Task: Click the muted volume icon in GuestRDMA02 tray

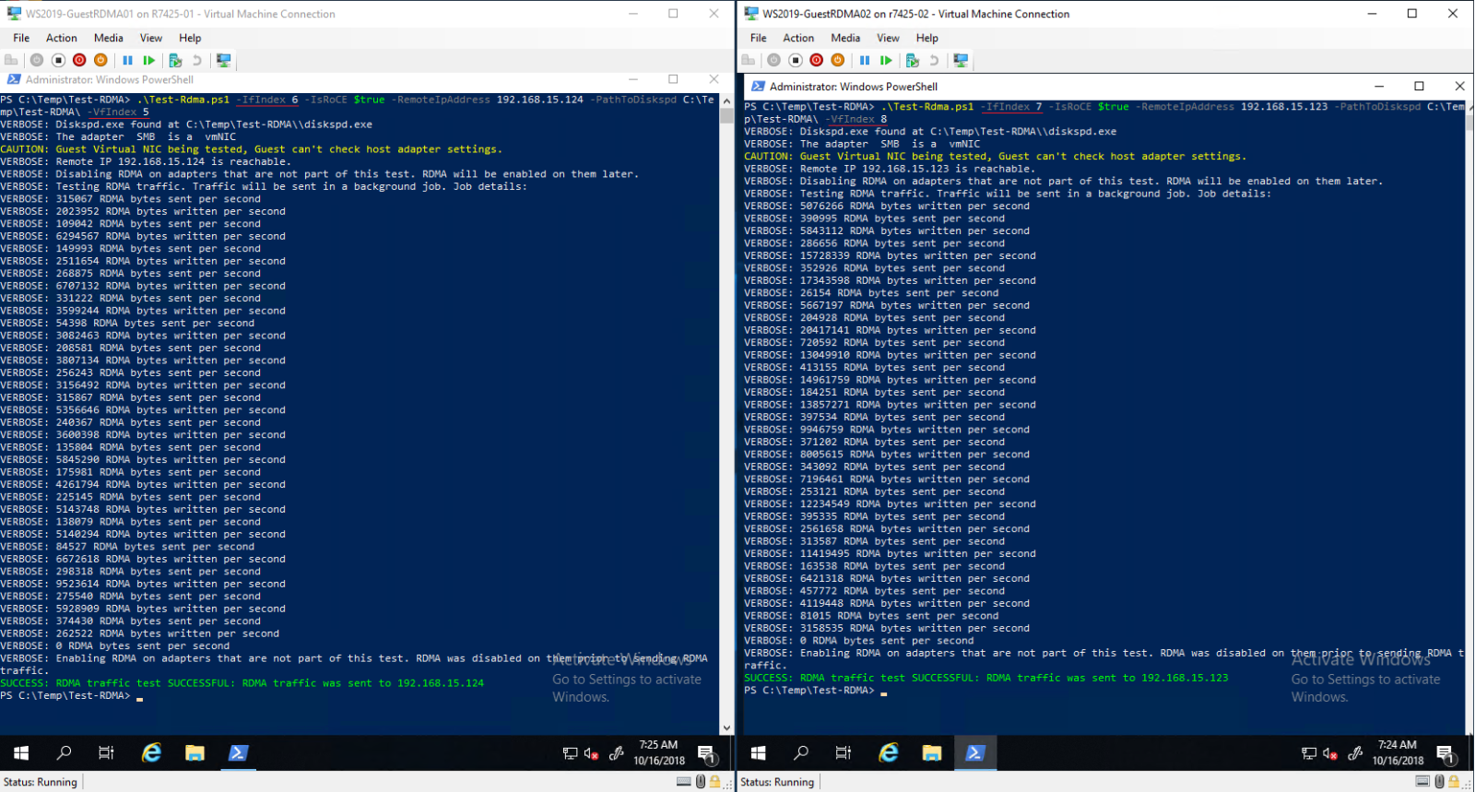Action: click(x=1330, y=753)
